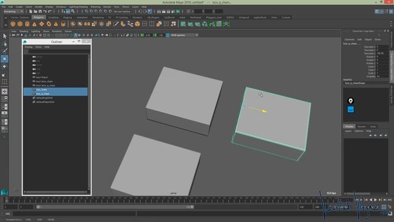Open the Outliner Display menu

28,47
